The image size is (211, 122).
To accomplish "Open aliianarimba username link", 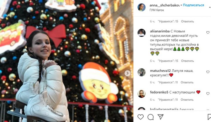I will pyautogui.click(x=160, y=31).
